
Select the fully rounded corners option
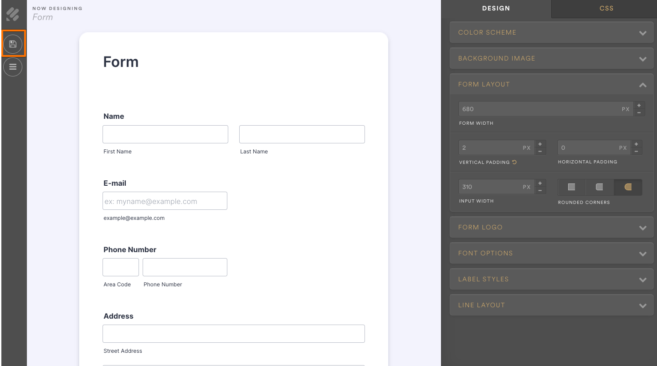(628, 187)
